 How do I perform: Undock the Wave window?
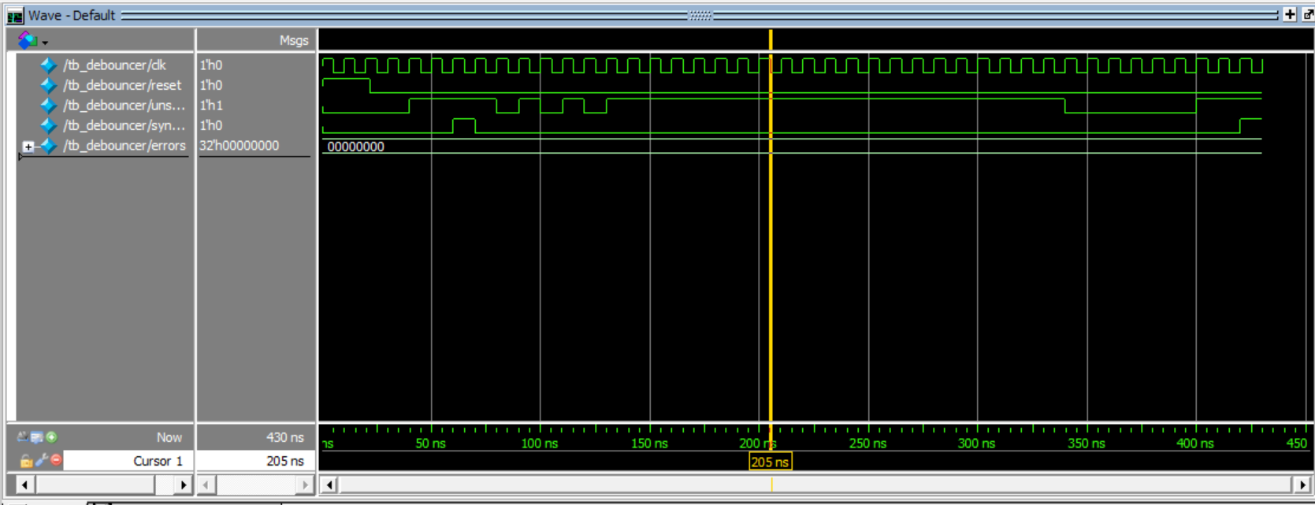[x=1308, y=15]
